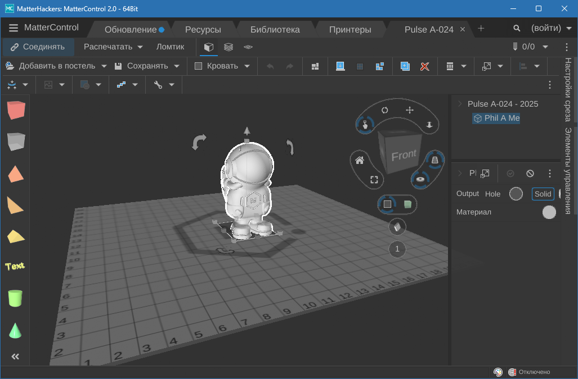Viewport: 578px width, 379px height.
Task: Add a Text object
Action: (x=15, y=266)
